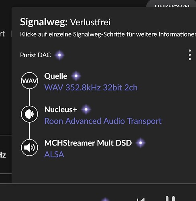
Task: Select the Quelle signal path step
Action: click(x=56, y=76)
